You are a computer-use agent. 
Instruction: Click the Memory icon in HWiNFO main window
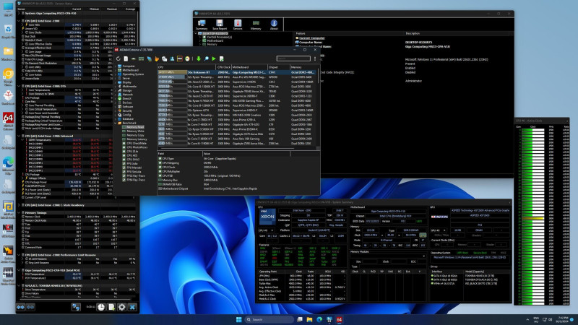256,25
